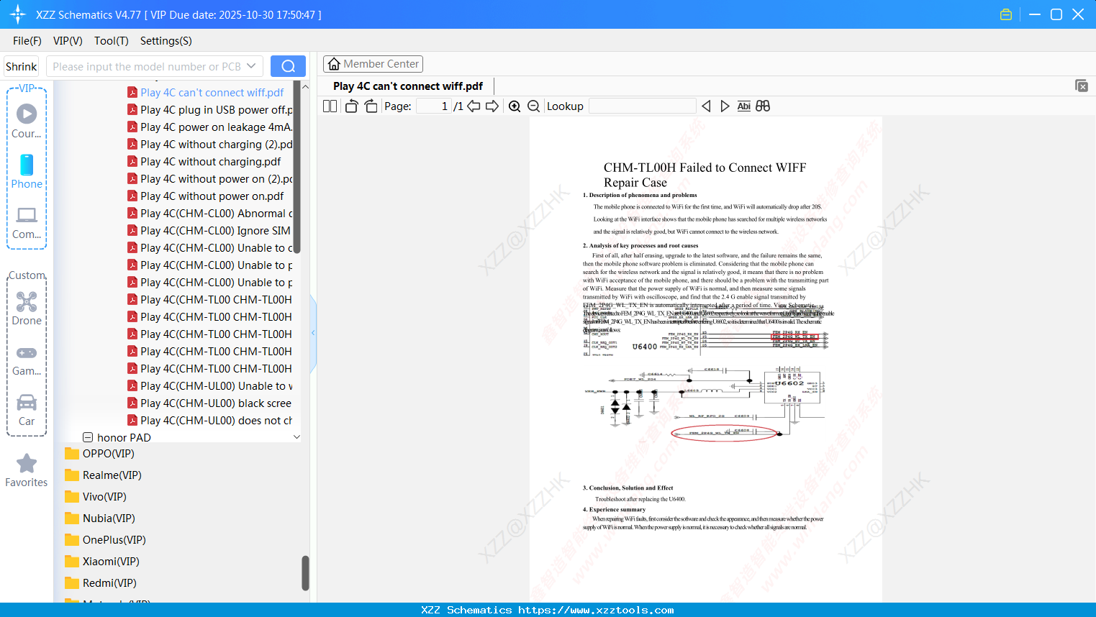The height and width of the screenshot is (617, 1096).
Task: Open 'Play 4C without charging (2)' file
Action: [x=210, y=145]
